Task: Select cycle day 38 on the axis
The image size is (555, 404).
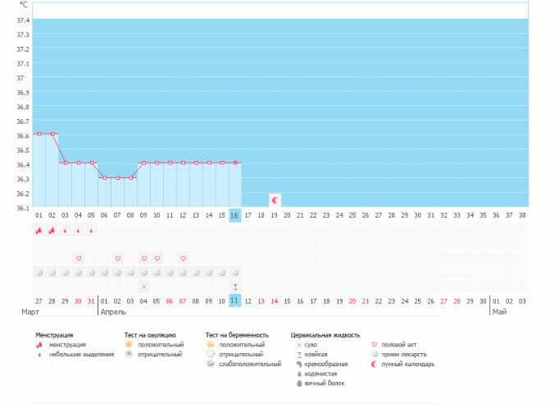Action: [522, 215]
